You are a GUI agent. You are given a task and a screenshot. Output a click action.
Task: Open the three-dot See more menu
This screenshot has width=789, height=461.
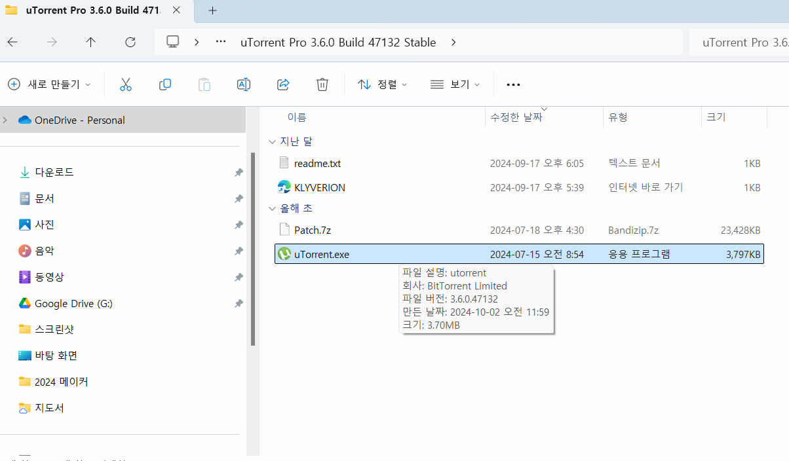[x=513, y=84]
